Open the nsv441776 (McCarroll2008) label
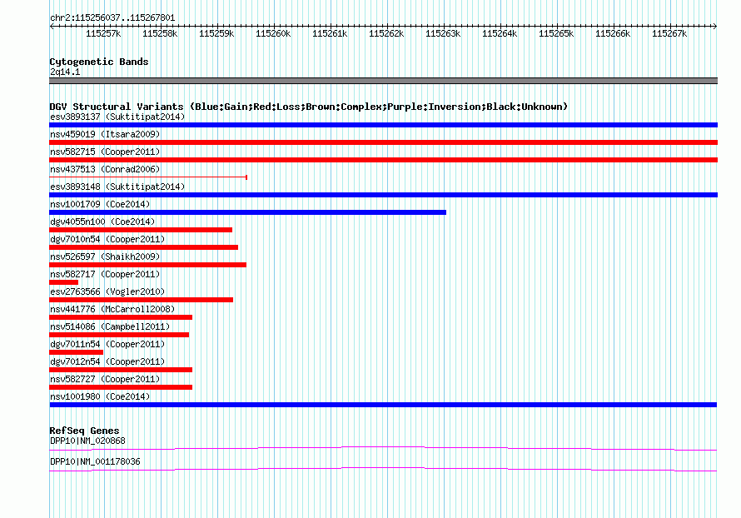The image size is (741, 518). [x=112, y=309]
